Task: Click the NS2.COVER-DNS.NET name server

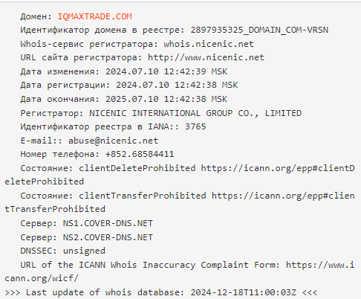Action: pos(108,237)
